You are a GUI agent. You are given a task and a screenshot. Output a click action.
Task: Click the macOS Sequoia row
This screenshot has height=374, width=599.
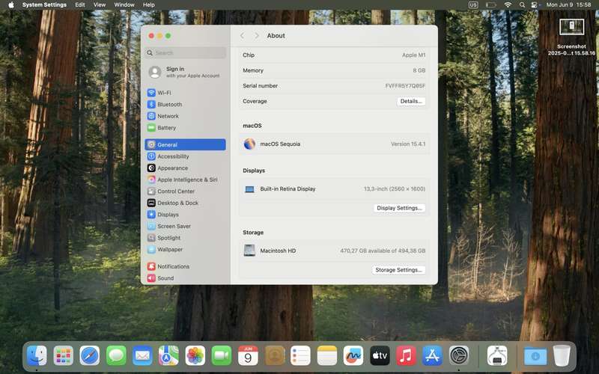(x=334, y=144)
